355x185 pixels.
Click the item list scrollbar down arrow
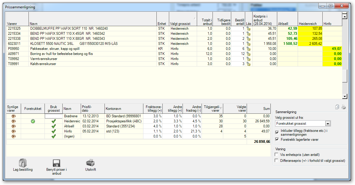pyautogui.click(x=345, y=97)
